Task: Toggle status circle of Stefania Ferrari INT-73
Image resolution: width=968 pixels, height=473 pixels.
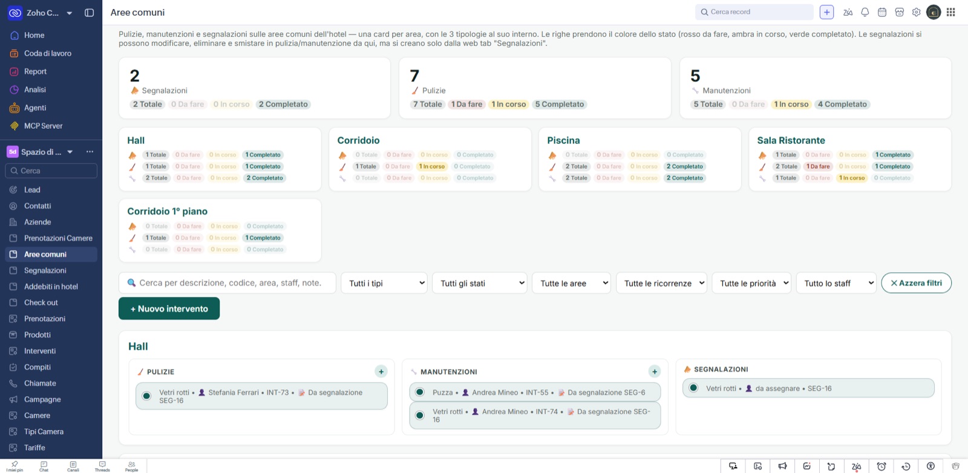Action: 146,396
